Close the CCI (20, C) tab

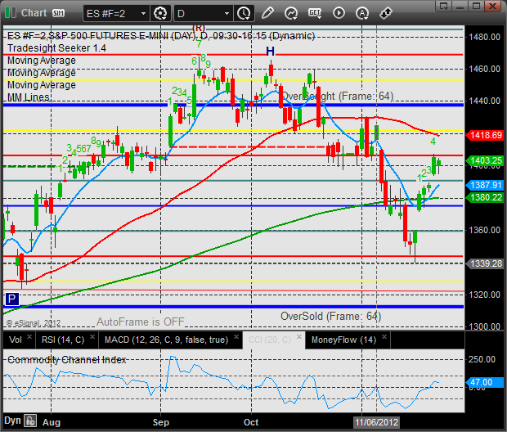coord(299,336)
